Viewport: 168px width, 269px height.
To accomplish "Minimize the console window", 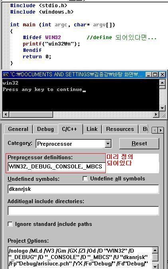I will (148, 75).
